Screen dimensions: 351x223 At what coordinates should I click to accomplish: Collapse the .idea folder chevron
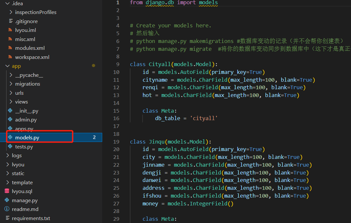click(x=8, y=3)
